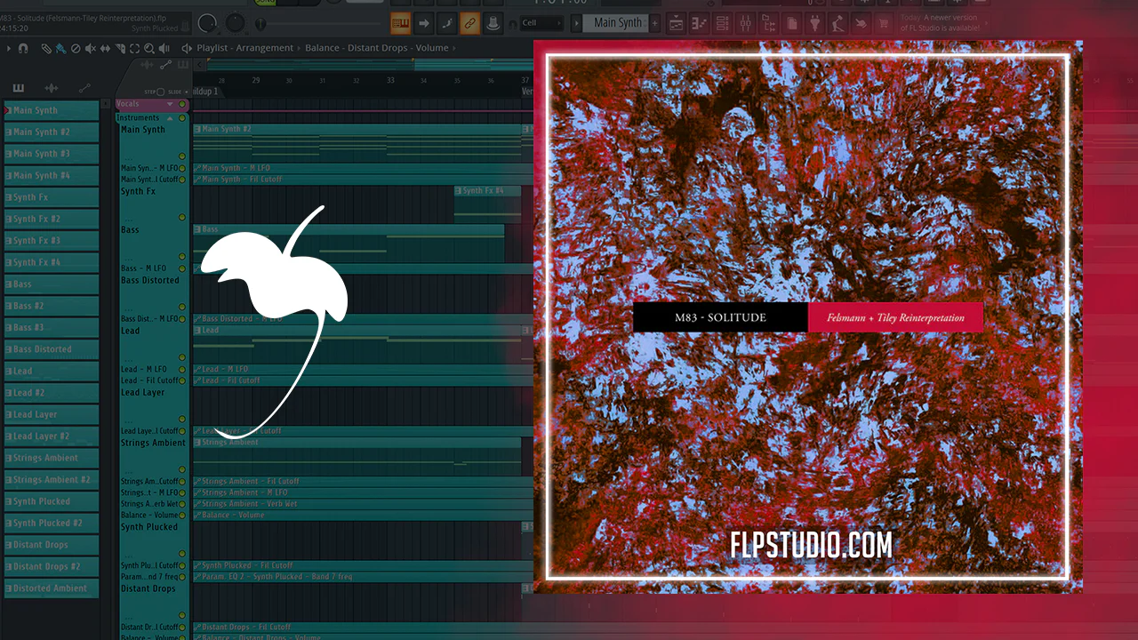The height and width of the screenshot is (640, 1138).
Task: Open the project info pages icon
Action: [x=792, y=23]
